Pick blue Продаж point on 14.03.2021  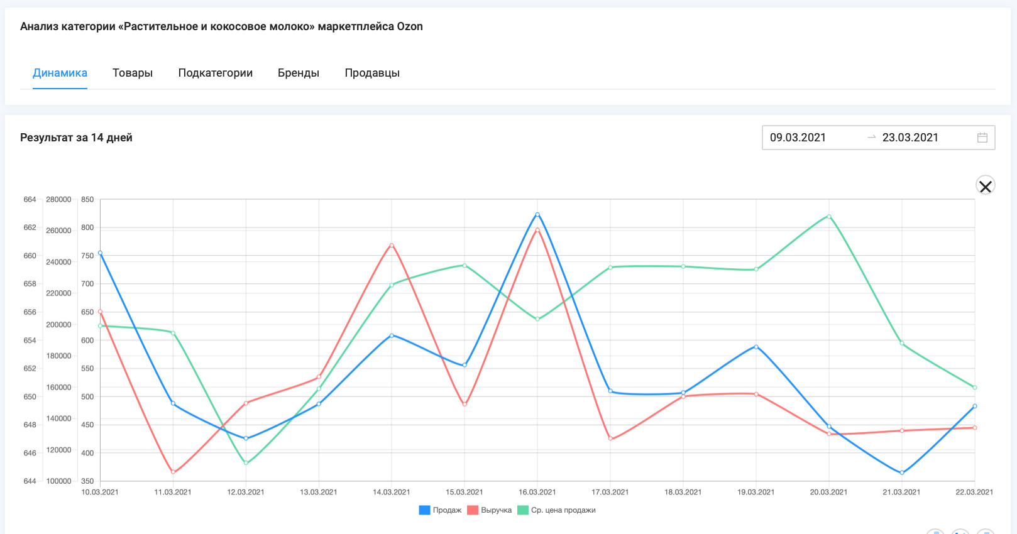click(x=392, y=335)
